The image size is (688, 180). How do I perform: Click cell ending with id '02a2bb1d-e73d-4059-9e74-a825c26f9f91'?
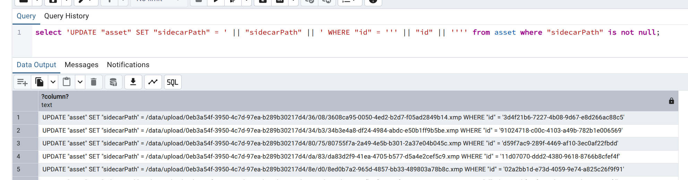(x=358, y=169)
